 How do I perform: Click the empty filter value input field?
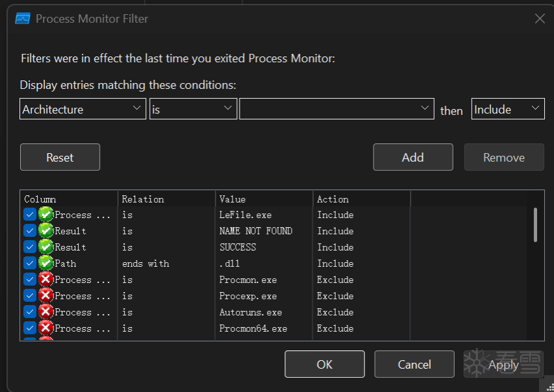336,109
